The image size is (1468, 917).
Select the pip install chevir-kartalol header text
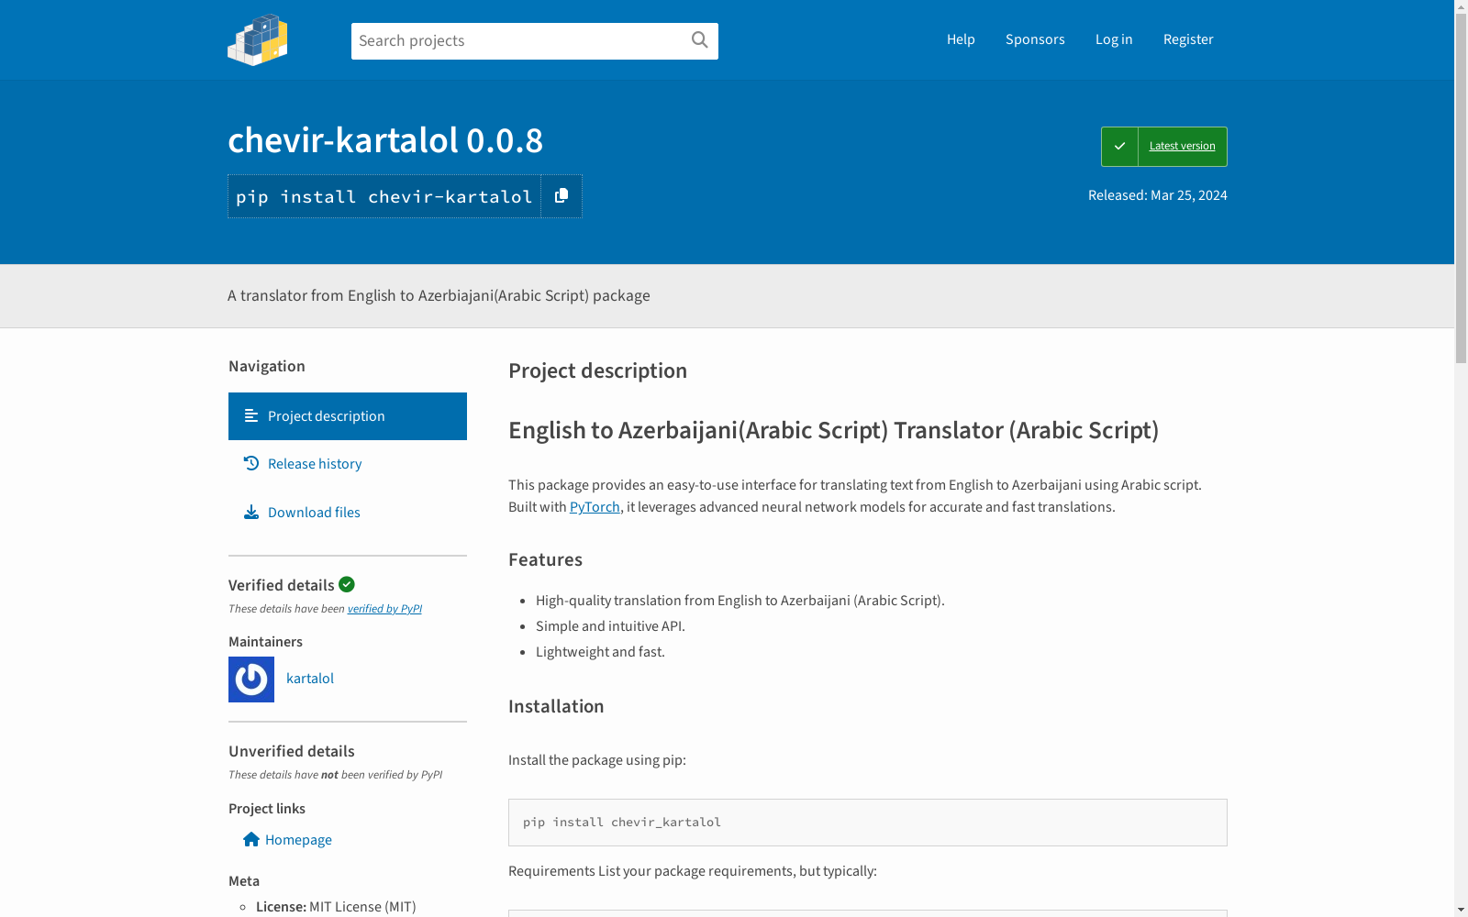pos(384,196)
